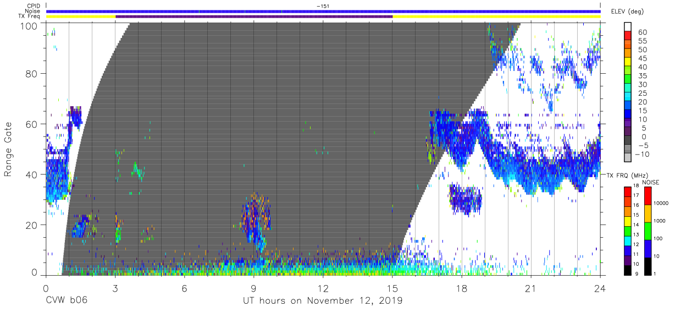Screen dimensions: 675x312
Task: Click the 'CVW b06' radar beam label
Action: [x=67, y=301]
